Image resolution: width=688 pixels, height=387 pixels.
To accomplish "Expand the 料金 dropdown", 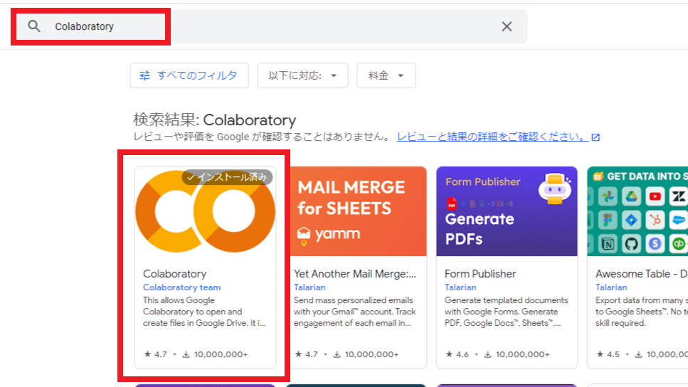I will pyautogui.click(x=386, y=75).
